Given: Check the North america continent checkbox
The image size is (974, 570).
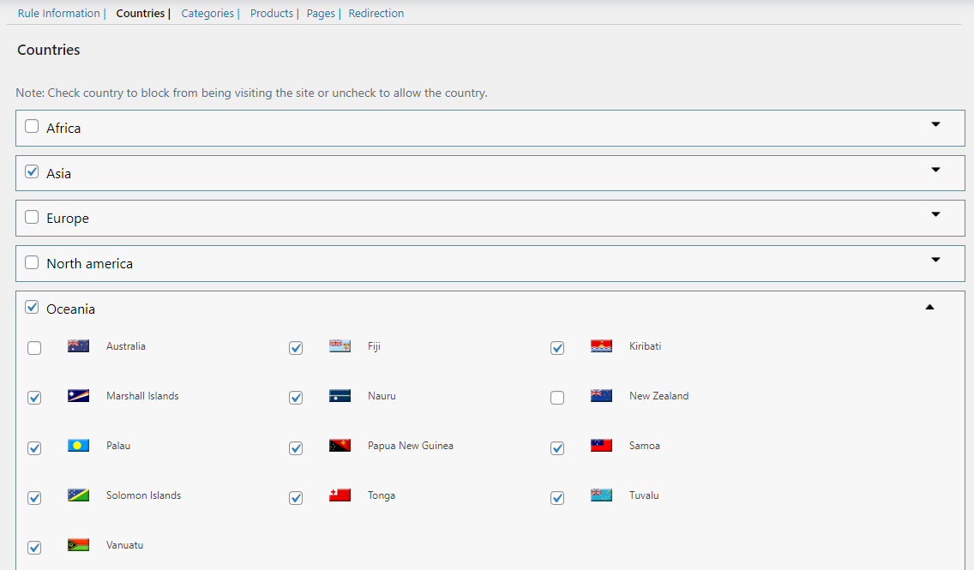Looking at the screenshot, I should click(x=32, y=262).
